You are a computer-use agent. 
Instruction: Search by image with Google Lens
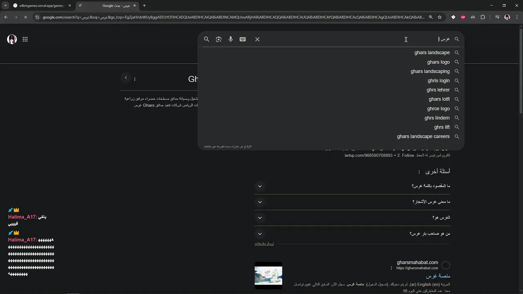click(x=219, y=39)
